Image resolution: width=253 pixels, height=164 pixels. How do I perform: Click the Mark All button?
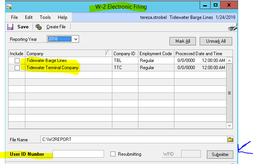[x=183, y=41]
